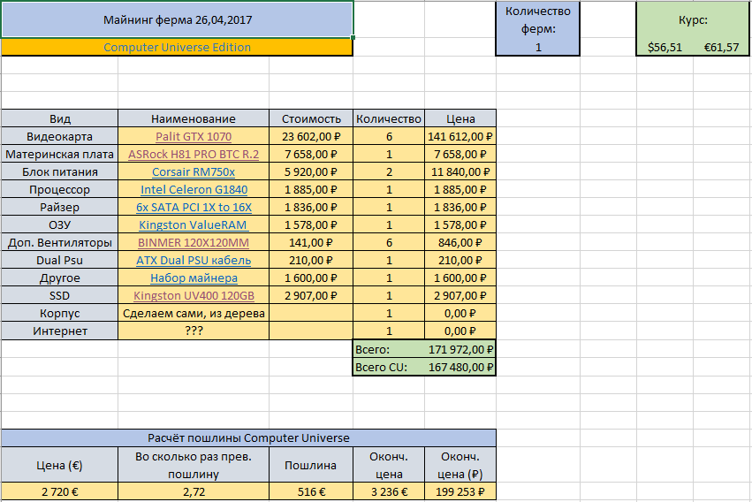Select the Всего: label cell
This screenshot has height=502, width=752.
[389, 349]
